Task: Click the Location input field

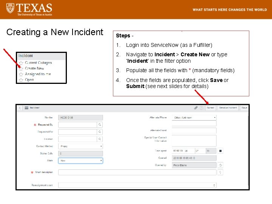Action: (77, 139)
